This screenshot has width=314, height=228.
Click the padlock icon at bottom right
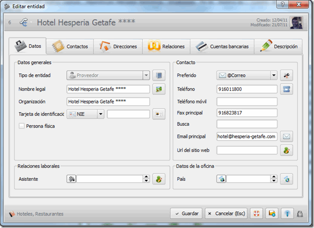300,214
